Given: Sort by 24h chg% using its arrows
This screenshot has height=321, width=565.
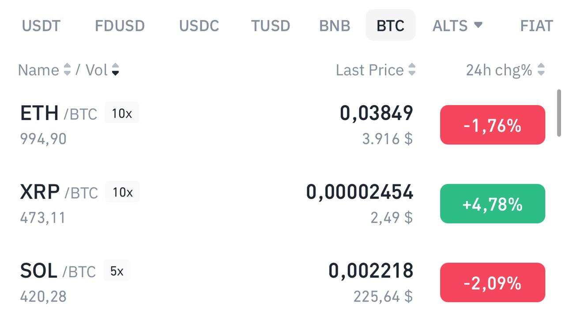Looking at the screenshot, I should [542, 70].
